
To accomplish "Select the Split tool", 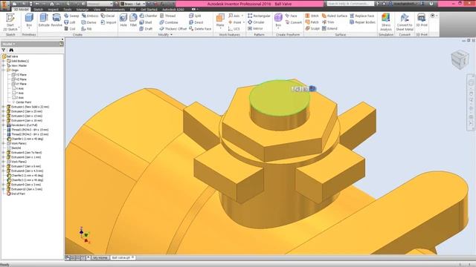I will [x=195, y=16].
